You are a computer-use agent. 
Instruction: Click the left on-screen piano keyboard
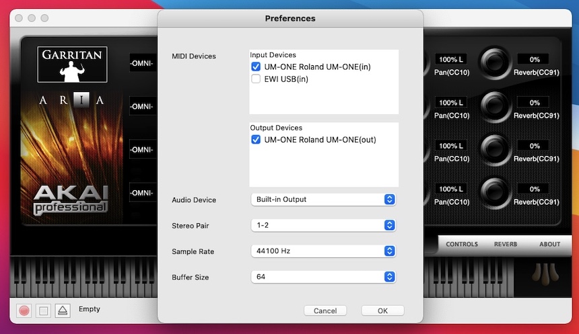(83, 278)
